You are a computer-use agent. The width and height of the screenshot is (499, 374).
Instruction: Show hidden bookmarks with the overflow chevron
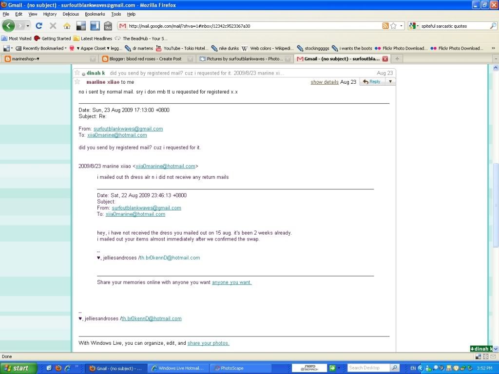click(x=494, y=48)
